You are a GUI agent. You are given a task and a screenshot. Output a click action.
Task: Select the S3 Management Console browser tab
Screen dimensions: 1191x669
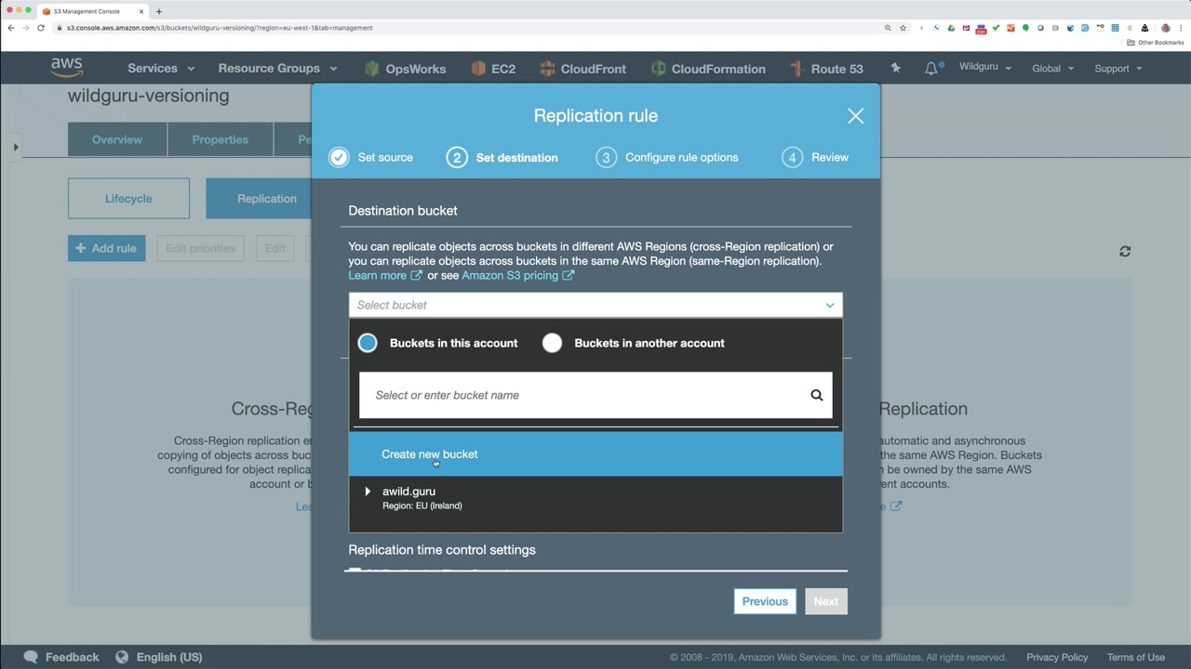93,11
